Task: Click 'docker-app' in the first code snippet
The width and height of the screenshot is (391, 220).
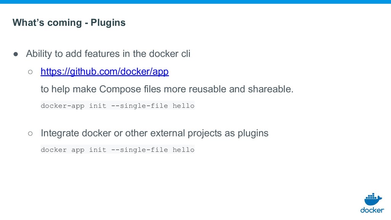Action: (x=63, y=105)
